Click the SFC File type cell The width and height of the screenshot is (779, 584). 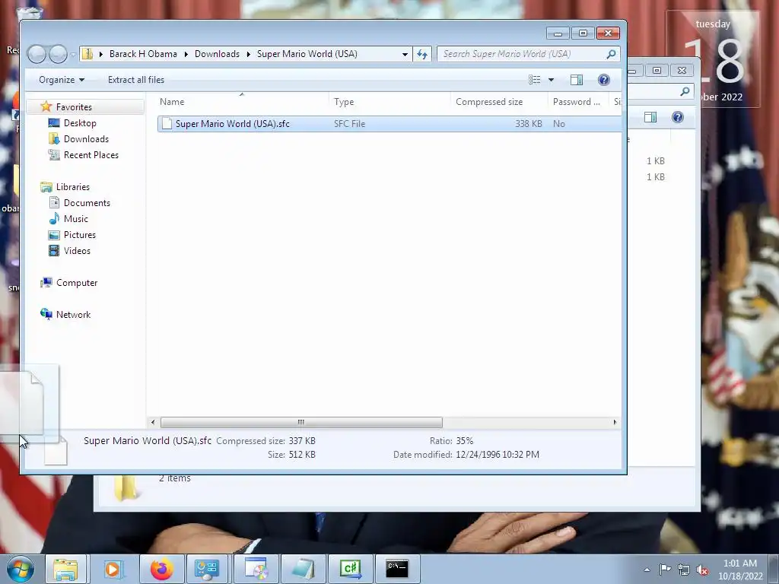(349, 124)
